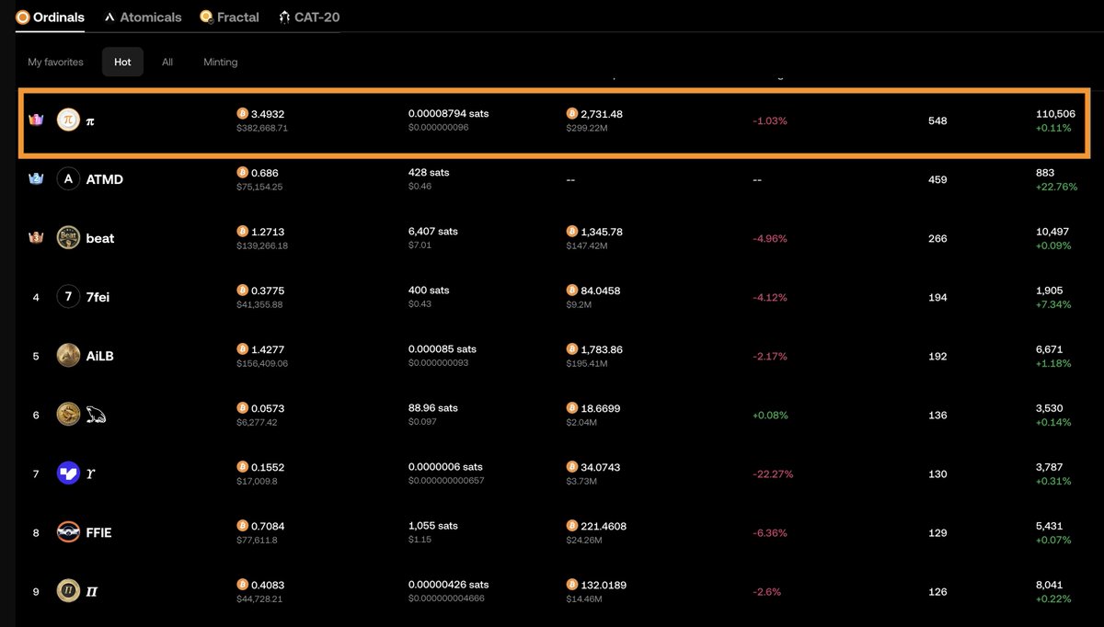Click the volume value $382,668.71
This screenshot has width=1104, height=627.
tap(263, 129)
